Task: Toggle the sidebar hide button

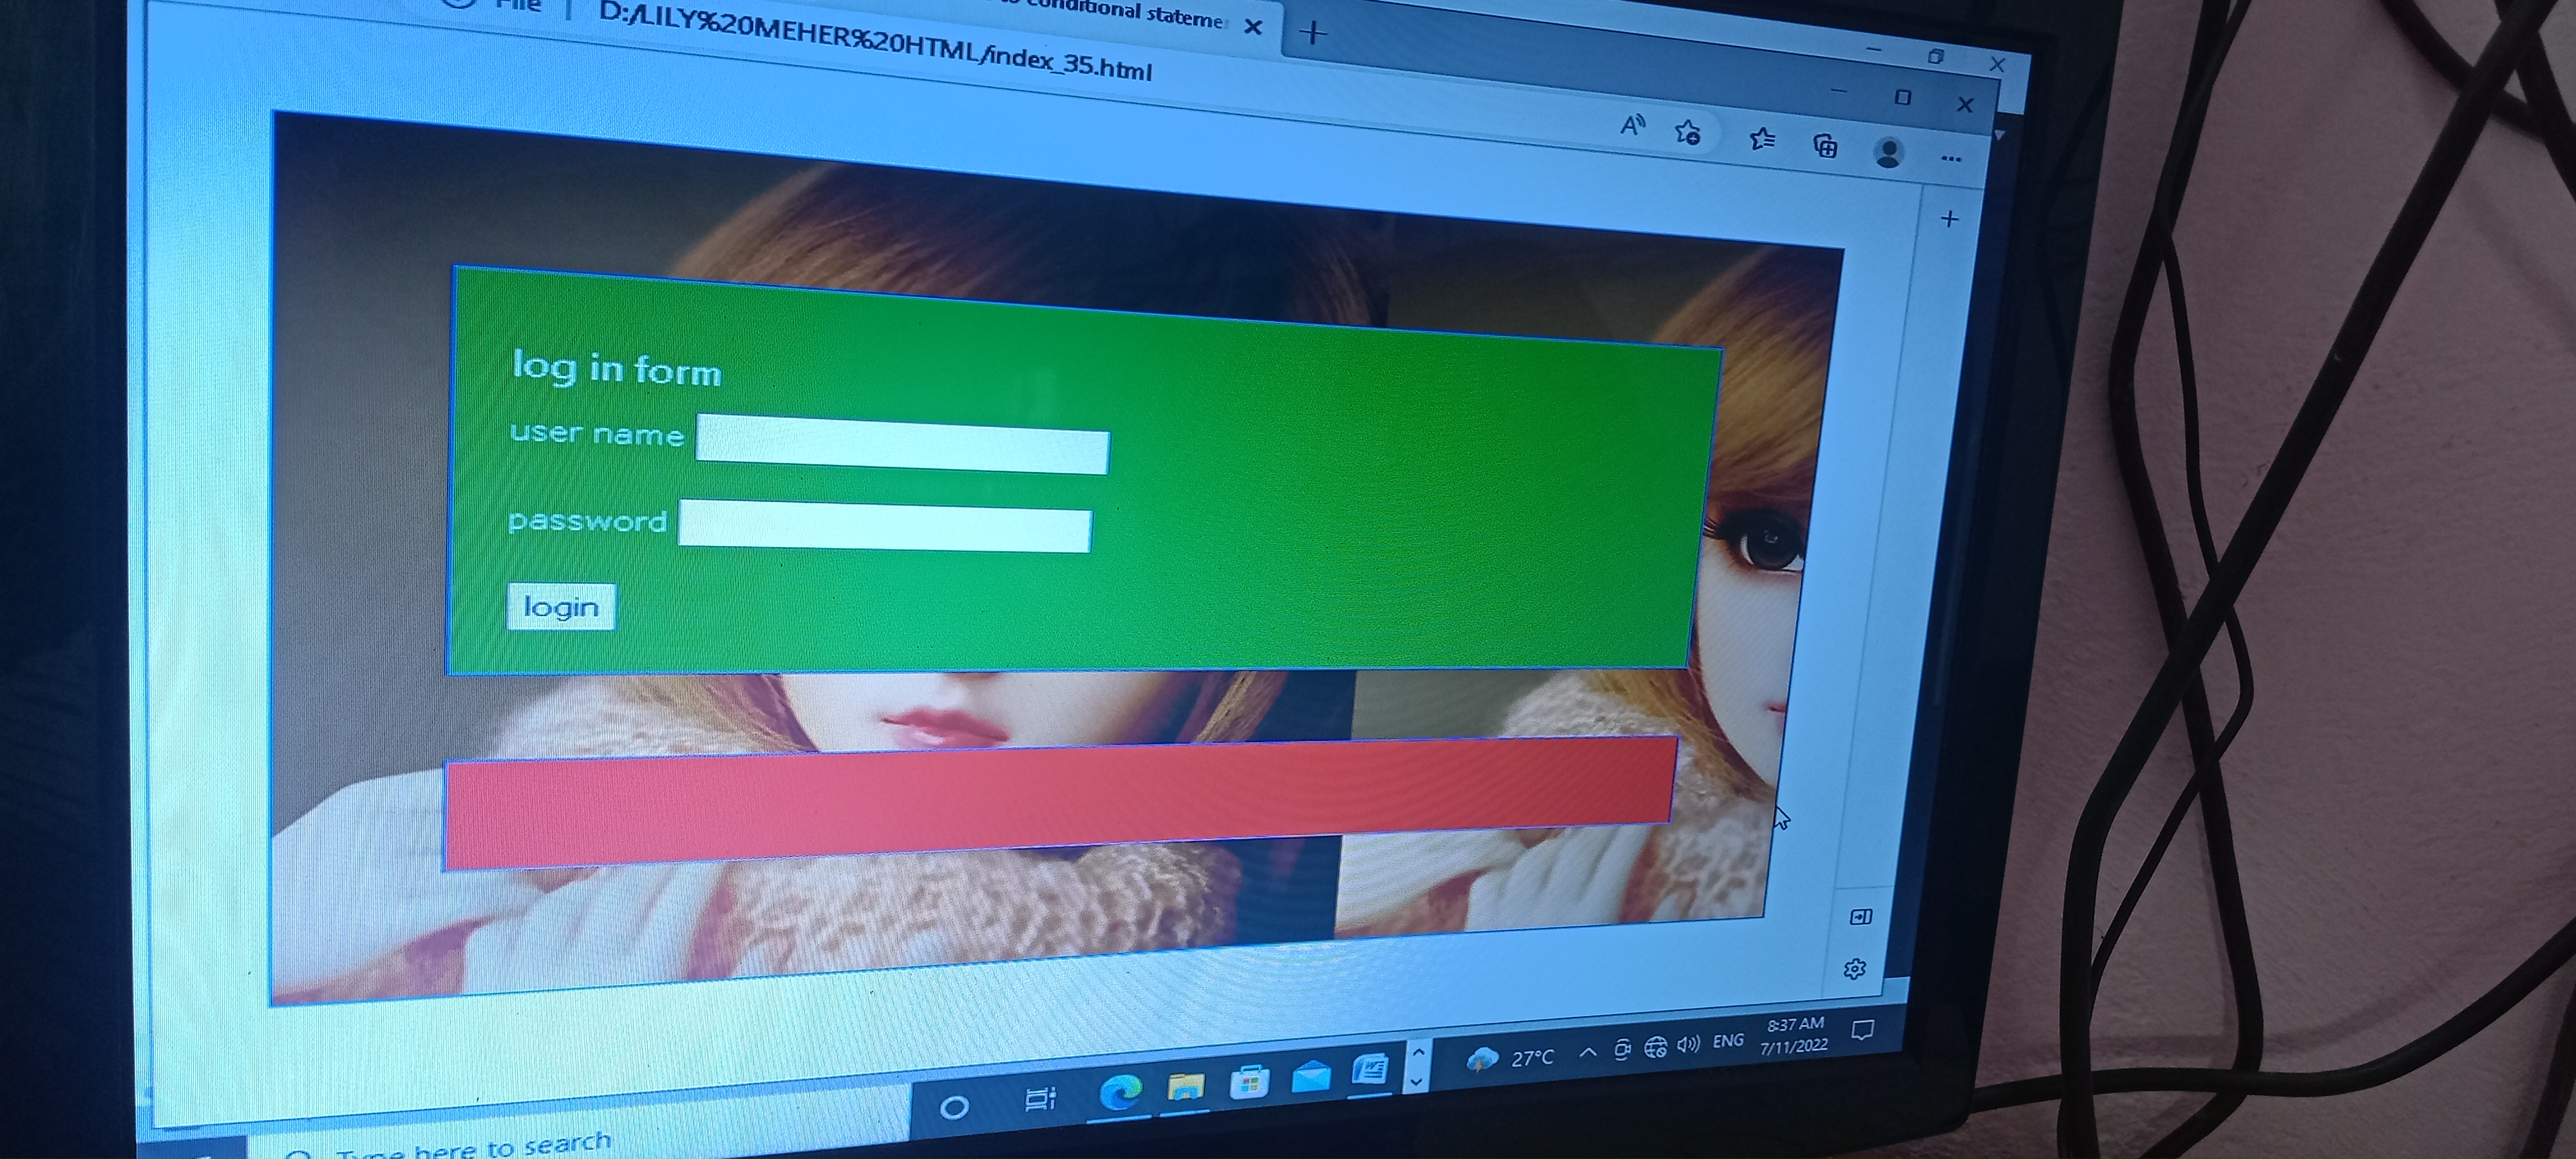Action: [x=1861, y=917]
